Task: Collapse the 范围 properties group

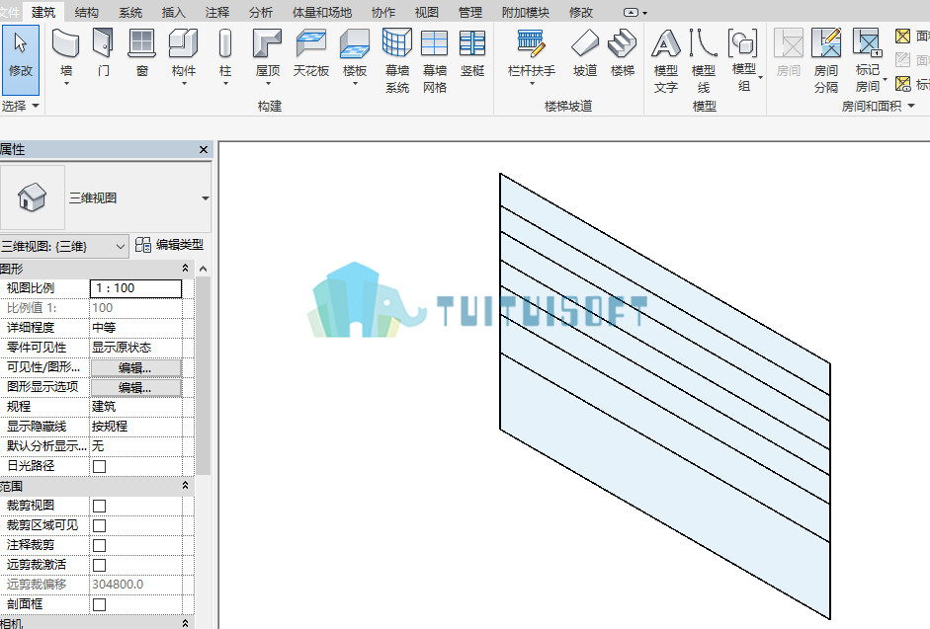Action: click(x=185, y=486)
